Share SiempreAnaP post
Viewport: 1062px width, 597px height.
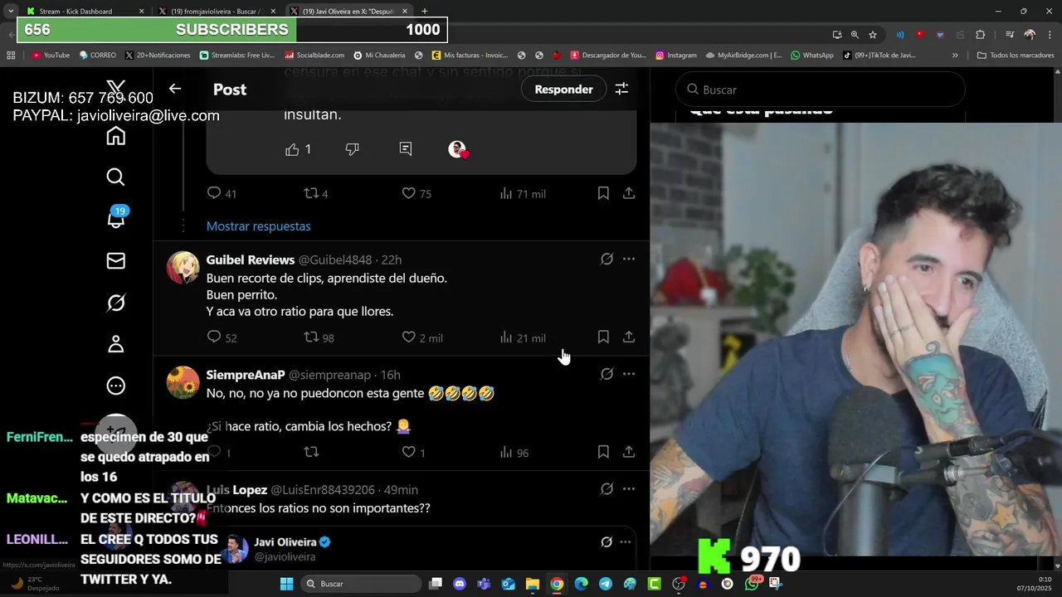click(629, 452)
